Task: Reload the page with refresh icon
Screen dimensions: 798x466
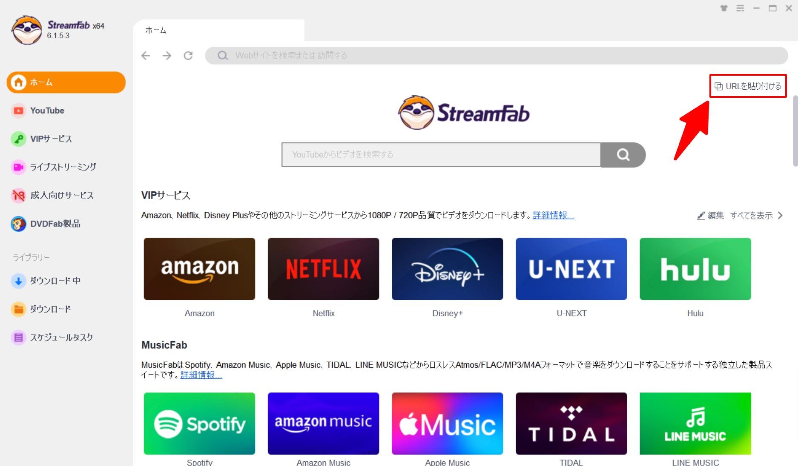Action: pos(188,56)
